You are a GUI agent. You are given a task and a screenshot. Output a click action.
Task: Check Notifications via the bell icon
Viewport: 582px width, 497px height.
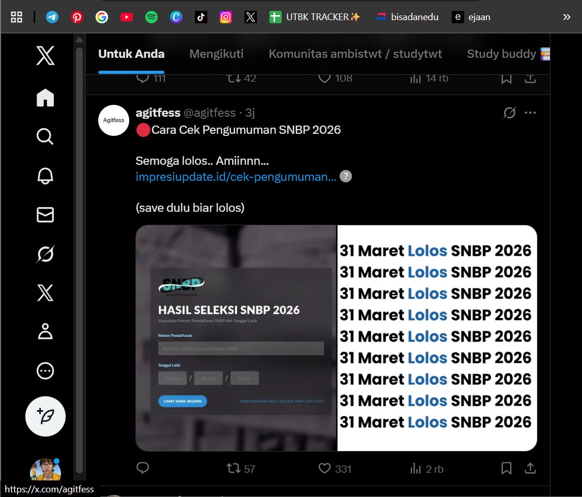45,176
